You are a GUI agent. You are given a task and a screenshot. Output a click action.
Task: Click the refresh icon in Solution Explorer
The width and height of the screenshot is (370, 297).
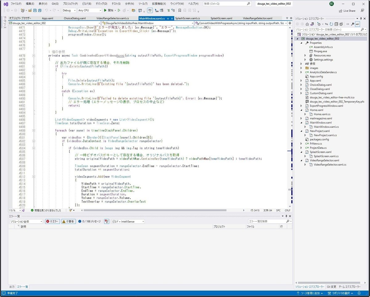[x=331, y=24]
